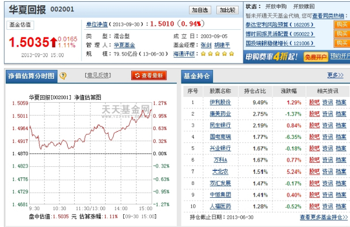The width and height of the screenshot is (350, 227).
Task: Open 档案 link for 人福医药 row
Action: (x=341, y=207)
